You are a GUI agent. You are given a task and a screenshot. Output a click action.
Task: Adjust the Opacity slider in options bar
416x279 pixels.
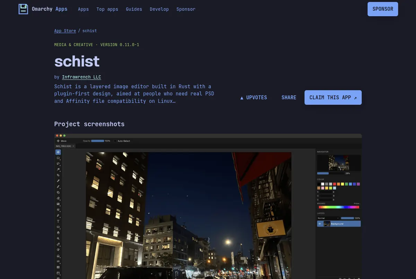[x=98, y=141]
